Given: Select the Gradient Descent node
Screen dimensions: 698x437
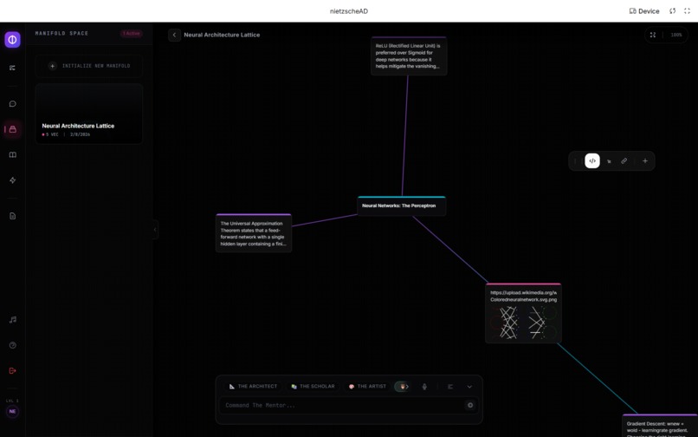Looking at the screenshot, I should [660, 426].
